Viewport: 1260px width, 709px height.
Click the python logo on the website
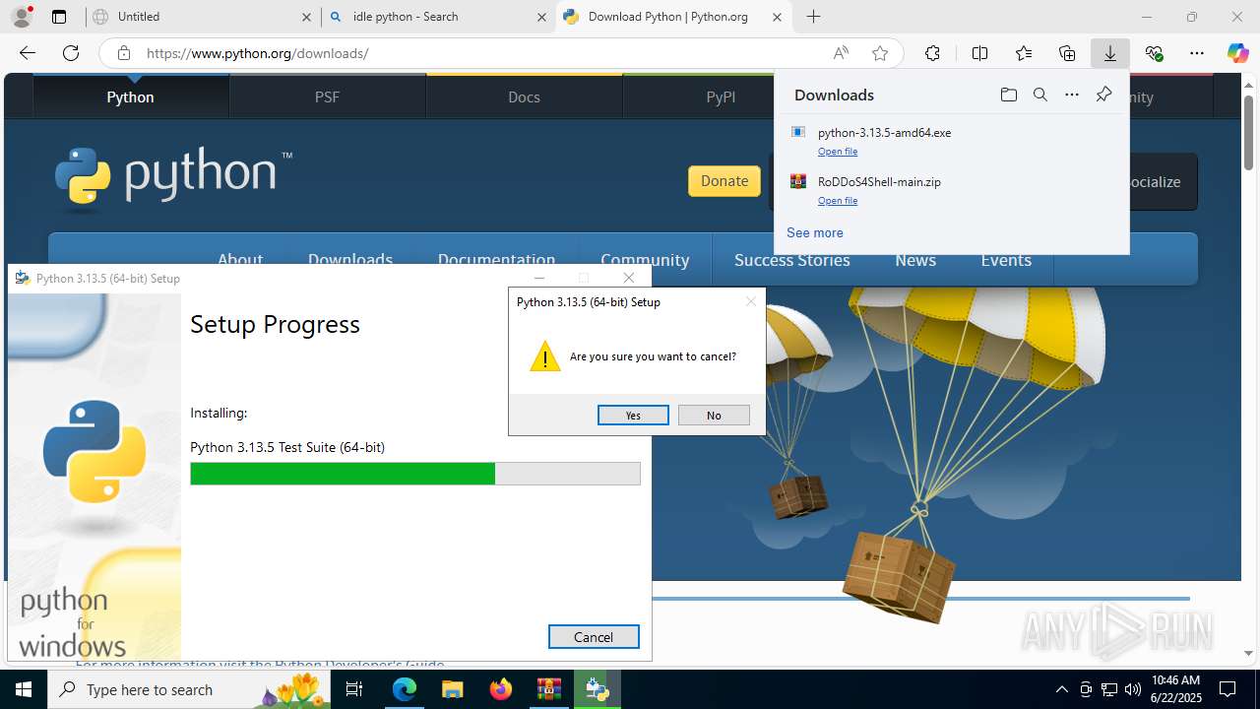173,177
